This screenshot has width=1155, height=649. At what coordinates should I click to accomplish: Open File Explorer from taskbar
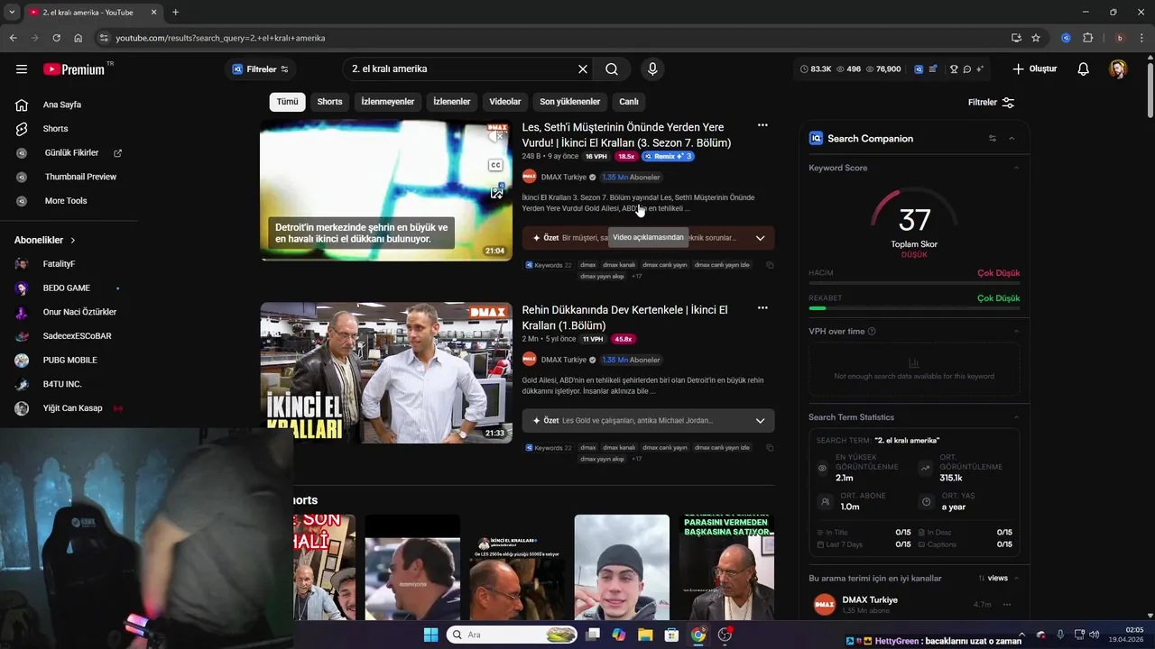645,635
